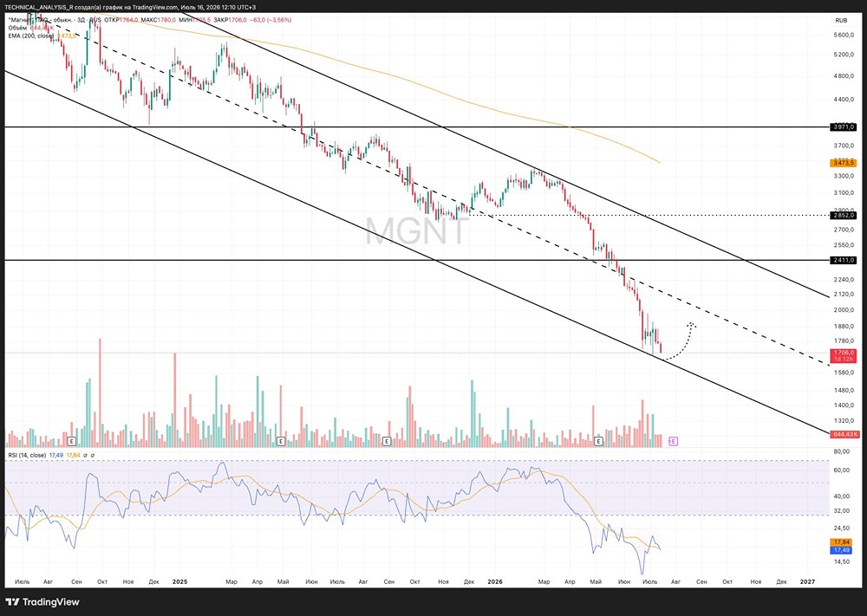Click the Магнит symbol title in legend
This screenshot has width=867, height=616.
[54, 20]
